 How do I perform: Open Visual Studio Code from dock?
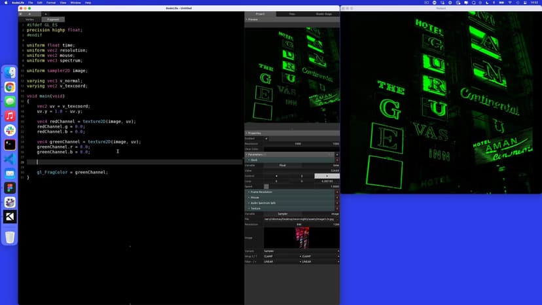click(10, 159)
